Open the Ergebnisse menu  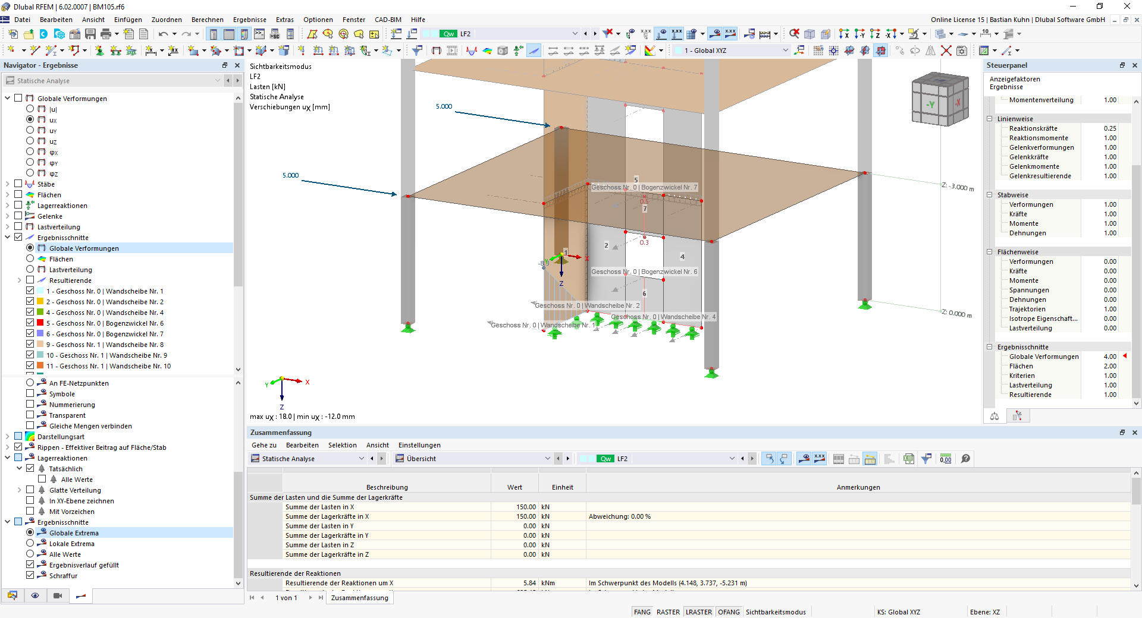[x=250, y=20]
